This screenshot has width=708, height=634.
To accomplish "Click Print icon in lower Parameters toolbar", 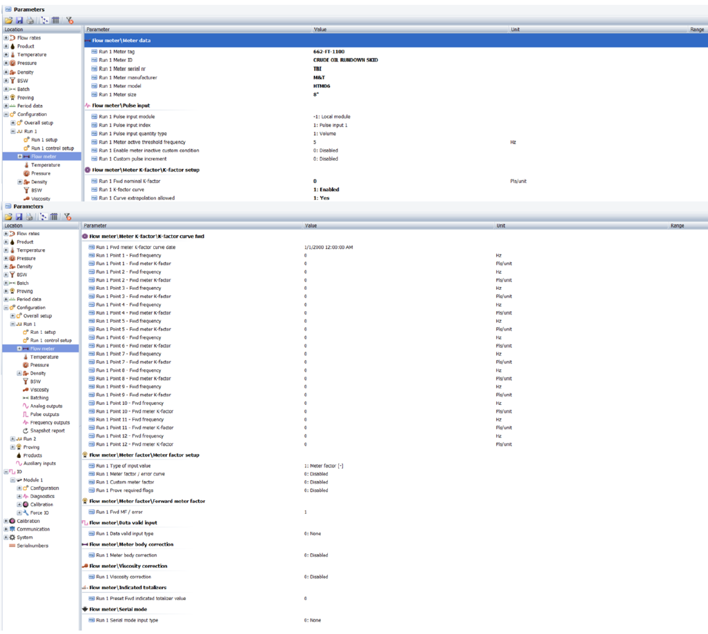I will click(x=30, y=217).
